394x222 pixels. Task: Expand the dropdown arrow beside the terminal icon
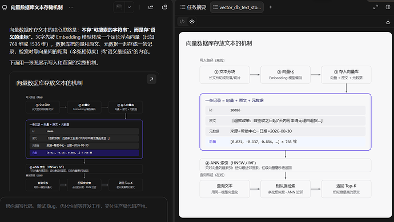[130, 7]
